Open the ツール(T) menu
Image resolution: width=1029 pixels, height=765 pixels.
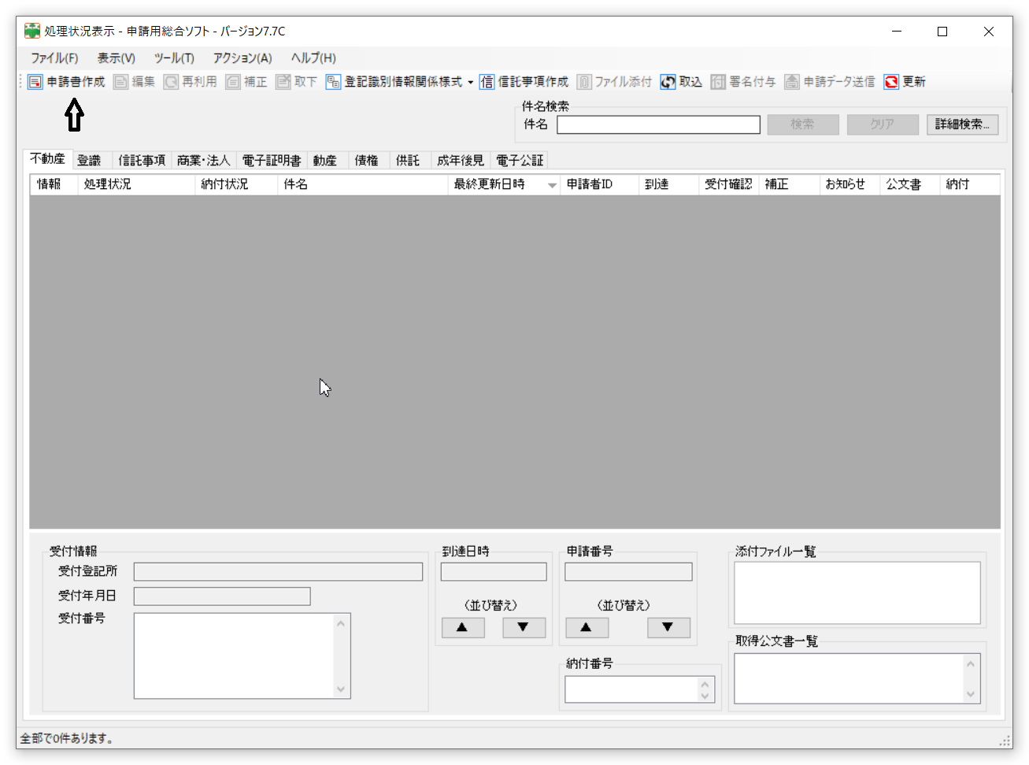coord(174,58)
